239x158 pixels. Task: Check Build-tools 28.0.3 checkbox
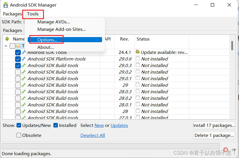[18, 92]
